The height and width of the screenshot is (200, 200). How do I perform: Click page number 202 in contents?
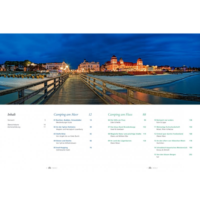point(190,154)
